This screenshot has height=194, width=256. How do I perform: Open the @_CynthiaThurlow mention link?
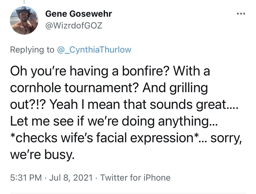[x=94, y=50]
